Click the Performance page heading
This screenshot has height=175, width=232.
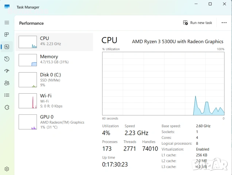click(31, 23)
